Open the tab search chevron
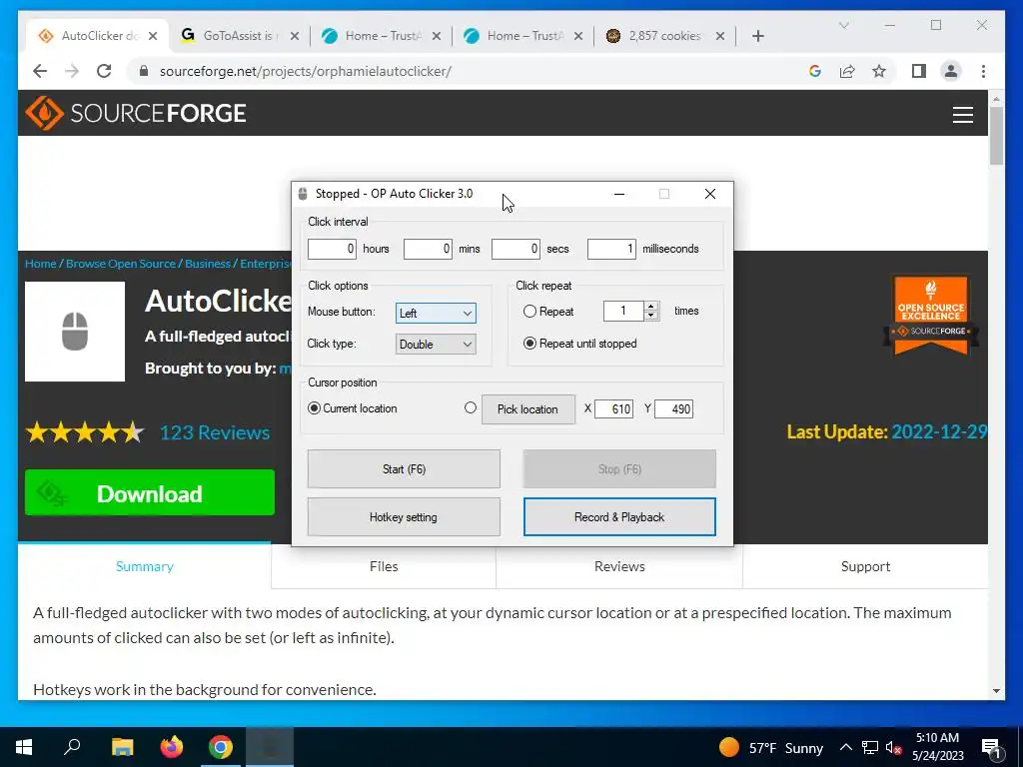Screen dimensions: 1023x767 [843, 25]
